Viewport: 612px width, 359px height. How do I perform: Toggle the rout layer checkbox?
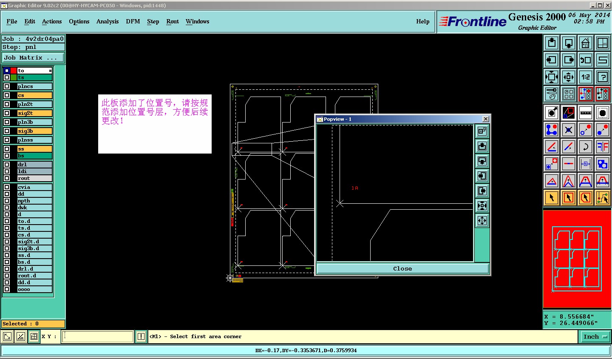[x=7, y=178]
